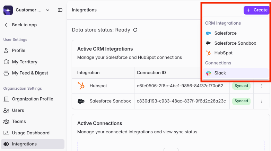Click the Profile person icon
The image size is (271, 151).
point(6,51)
